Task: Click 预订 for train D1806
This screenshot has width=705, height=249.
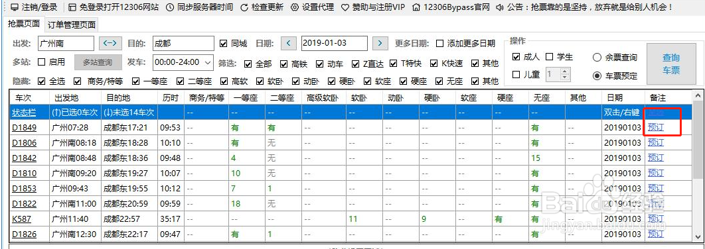Action: (656, 142)
